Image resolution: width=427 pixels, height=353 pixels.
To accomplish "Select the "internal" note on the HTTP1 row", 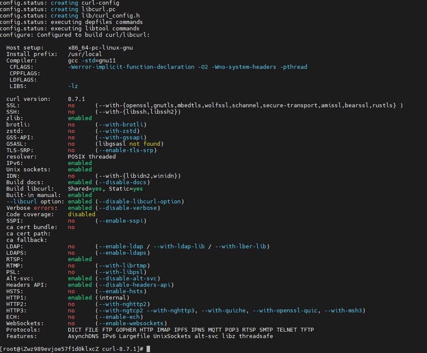I will pos(112,298).
